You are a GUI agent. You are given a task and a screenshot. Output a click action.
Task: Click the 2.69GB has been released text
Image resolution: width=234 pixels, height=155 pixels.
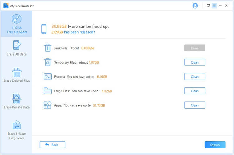click(x=73, y=32)
